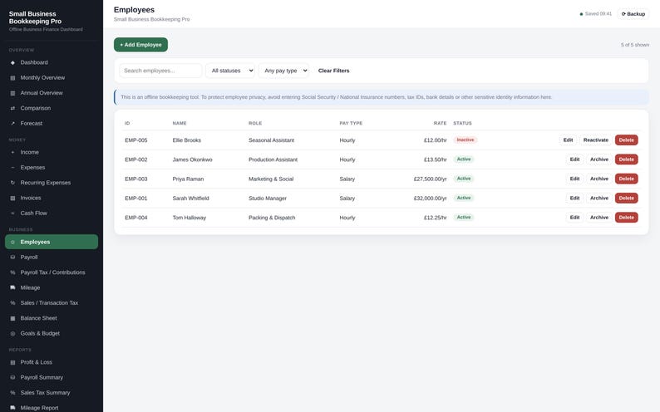This screenshot has height=412, width=660.
Task: Reactivate employee Ellie Brooks
Action: tap(596, 140)
